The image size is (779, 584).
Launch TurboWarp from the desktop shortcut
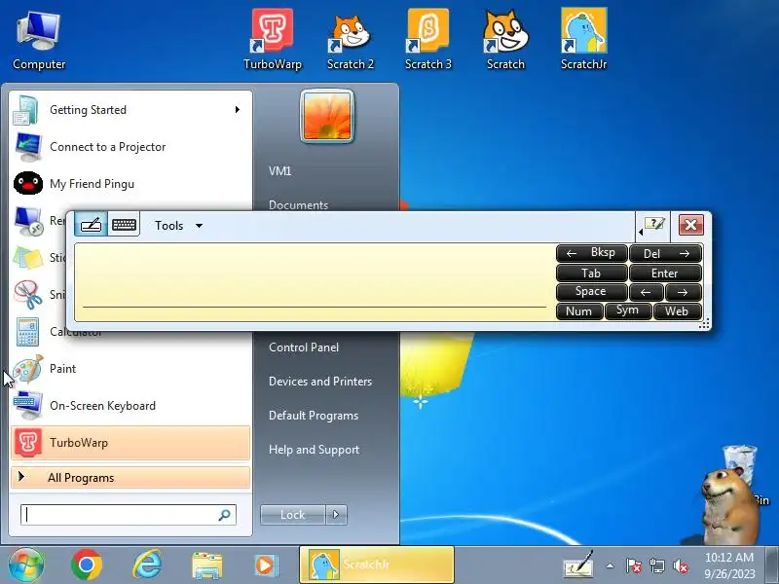[x=273, y=40]
